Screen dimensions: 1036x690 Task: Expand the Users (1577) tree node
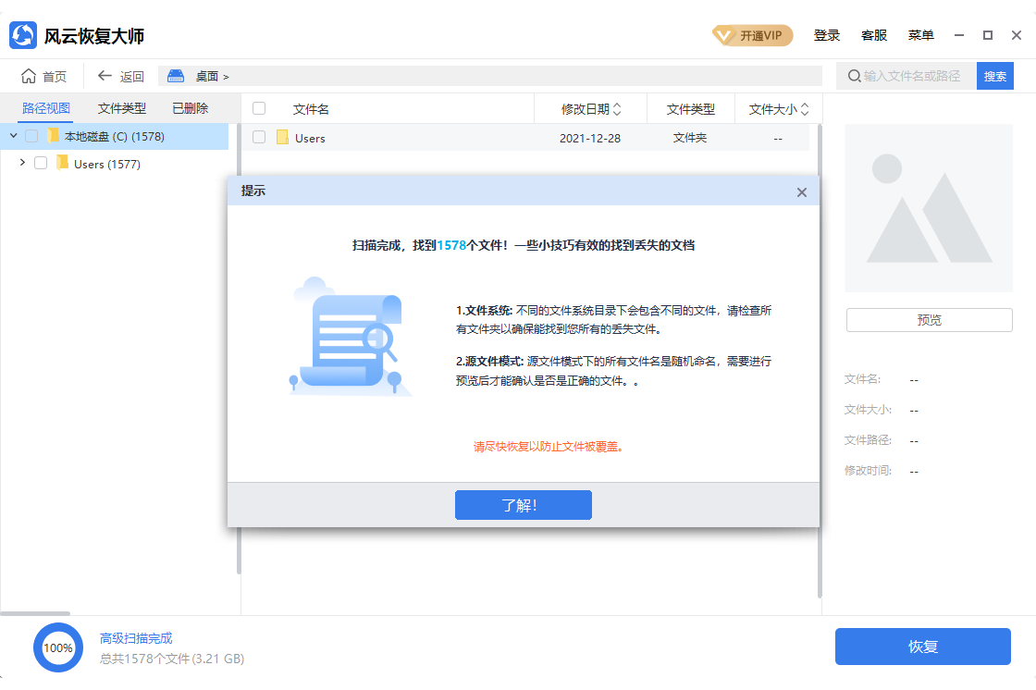[22, 164]
